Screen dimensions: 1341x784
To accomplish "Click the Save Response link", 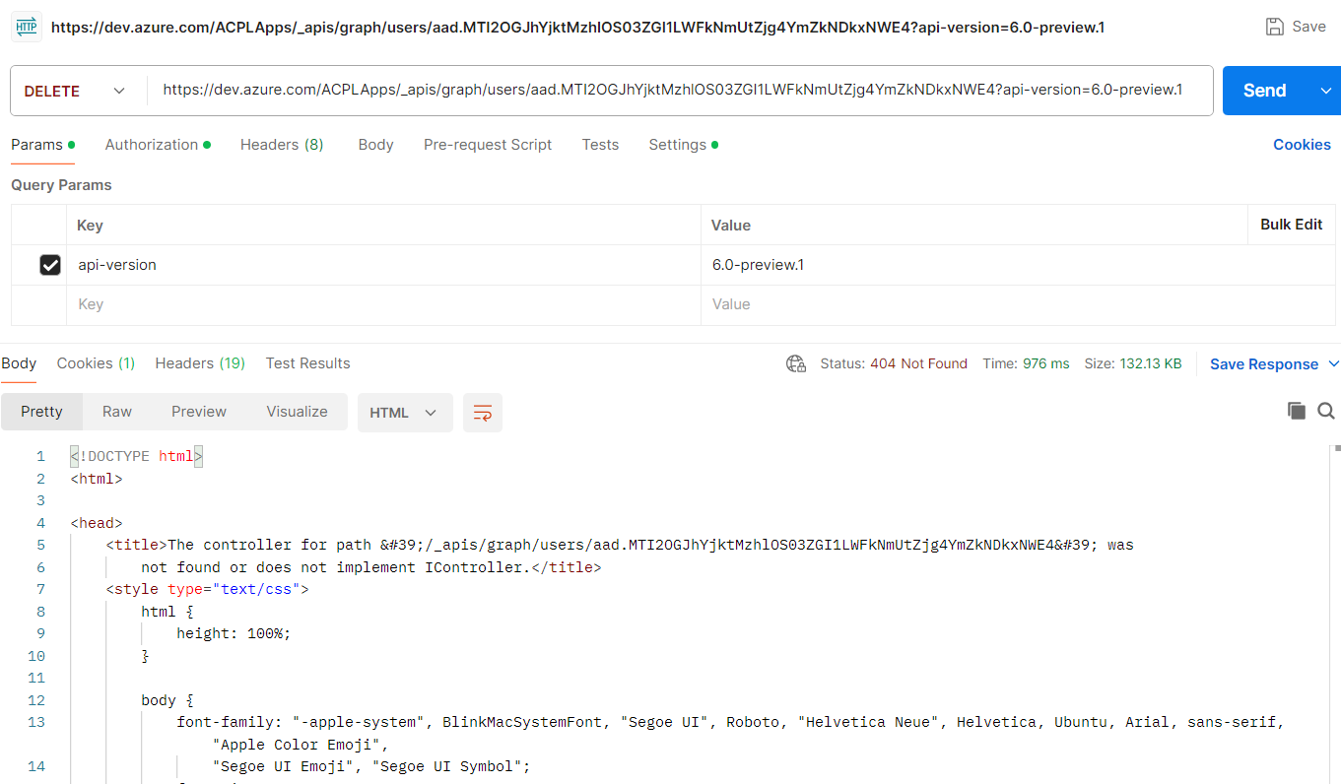I will (x=1264, y=364).
